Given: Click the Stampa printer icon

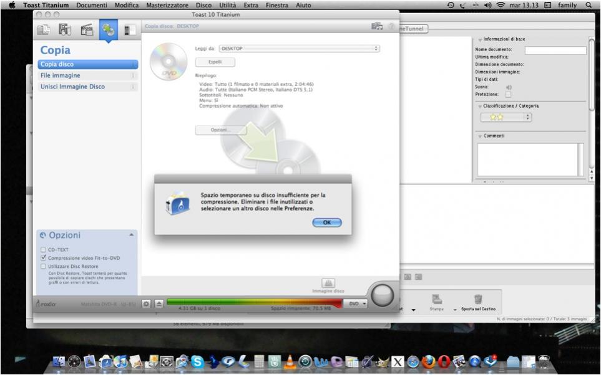Looking at the screenshot, I should point(437,299).
